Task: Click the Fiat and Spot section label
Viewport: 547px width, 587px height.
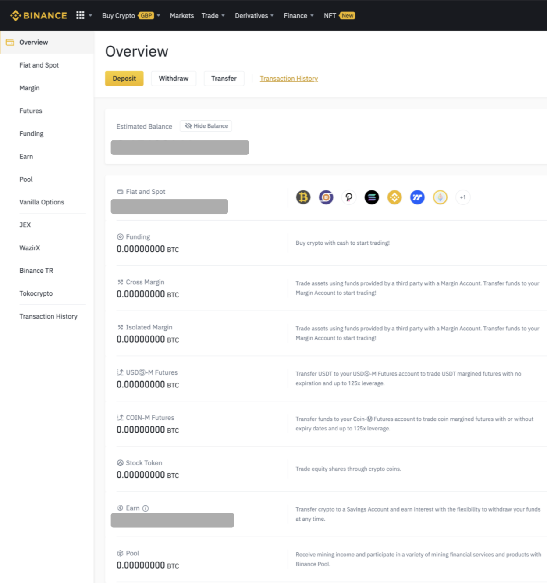Action: click(x=146, y=192)
